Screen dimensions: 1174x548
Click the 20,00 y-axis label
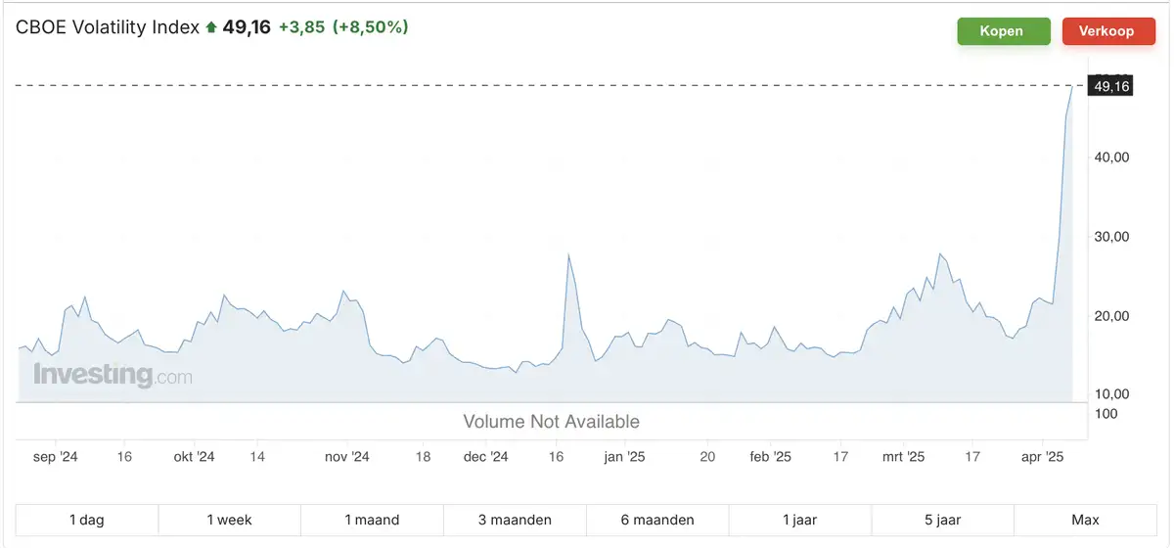1112,315
